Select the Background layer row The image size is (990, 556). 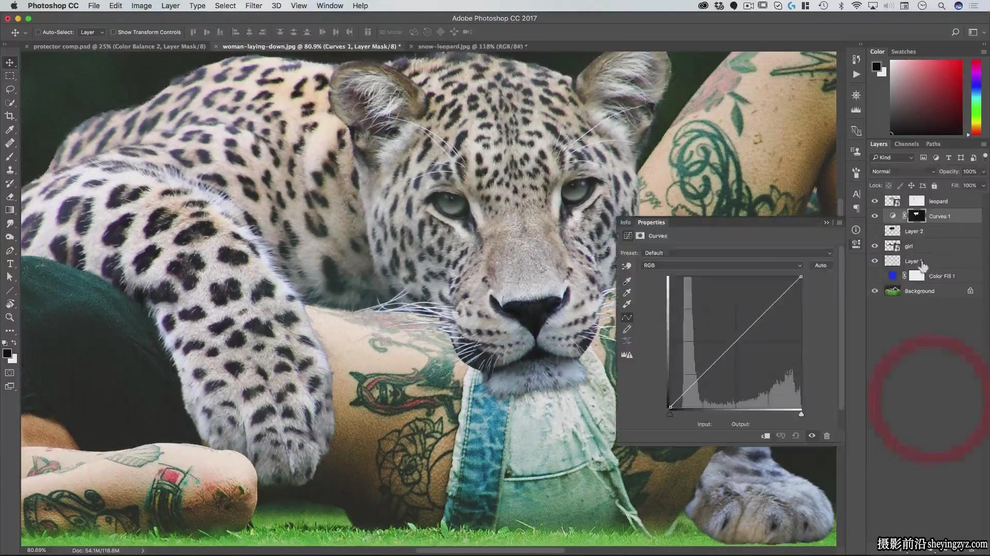click(x=926, y=291)
